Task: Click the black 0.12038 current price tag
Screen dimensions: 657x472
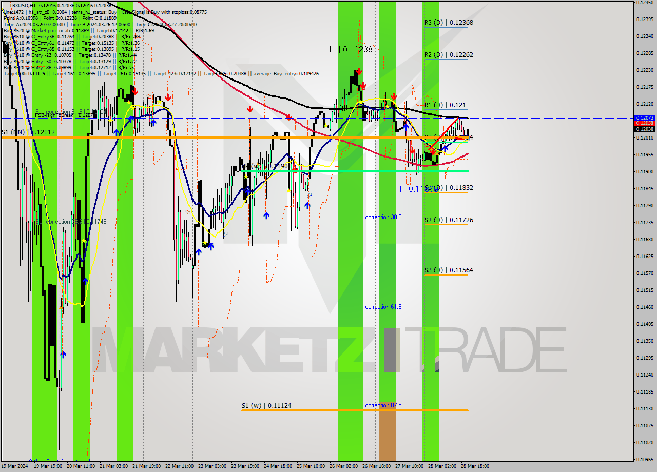Action: coord(645,129)
